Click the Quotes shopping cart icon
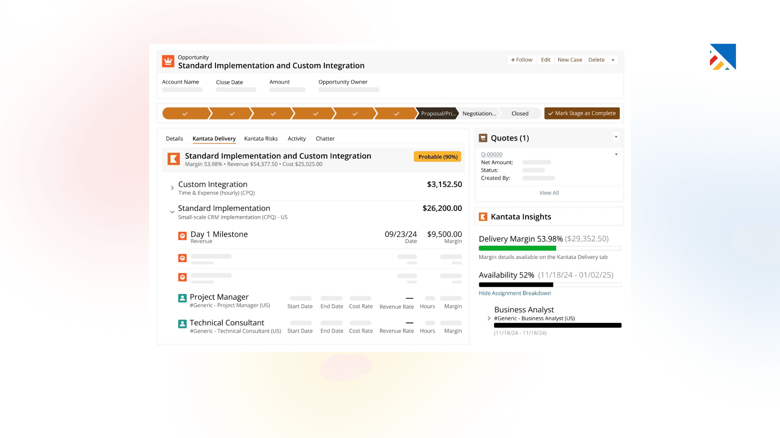 483,138
